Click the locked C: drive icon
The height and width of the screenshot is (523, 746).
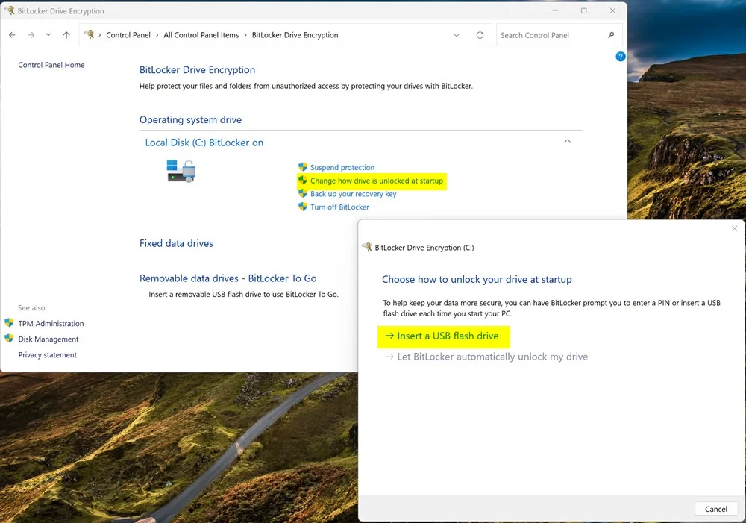(x=181, y=172)
